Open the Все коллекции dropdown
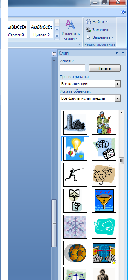Image resolution: width=129 pixels, height=280 pixels. point(118,84)
